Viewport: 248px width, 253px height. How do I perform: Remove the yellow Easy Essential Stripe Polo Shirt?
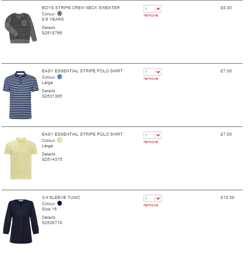click(x=151, y=142)
